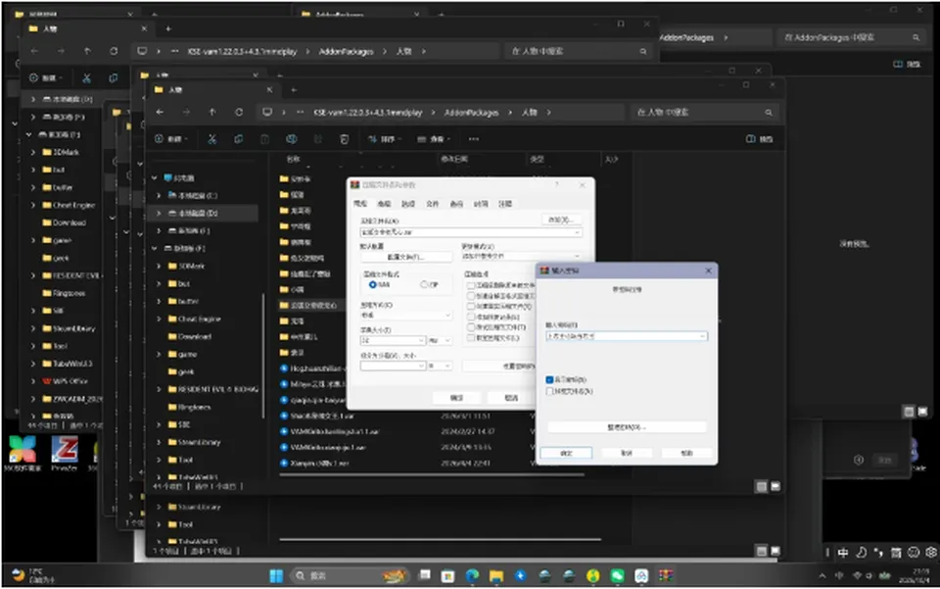This screenshot has width=940, height=589.
Task: Click the WinRAR icon on the taskbar
Action: [666, 576]
